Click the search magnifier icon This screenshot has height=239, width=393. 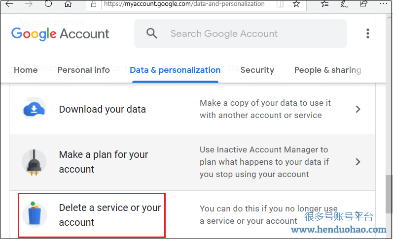(x=152, y=33)
